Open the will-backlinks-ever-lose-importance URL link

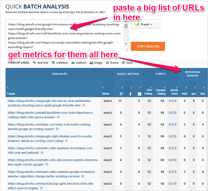click(50, 113)
